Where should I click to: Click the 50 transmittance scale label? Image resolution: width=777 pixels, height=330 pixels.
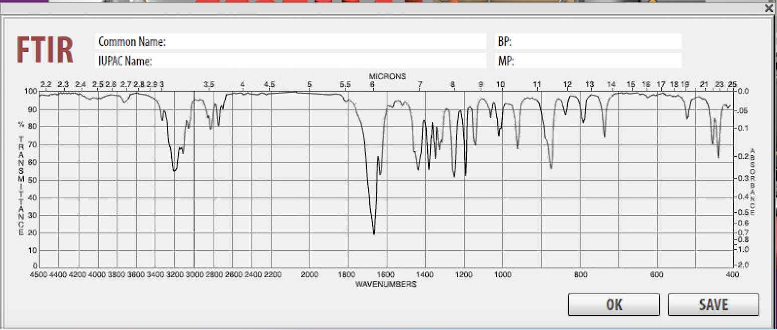pyautogui.click(x=33, y=180)
